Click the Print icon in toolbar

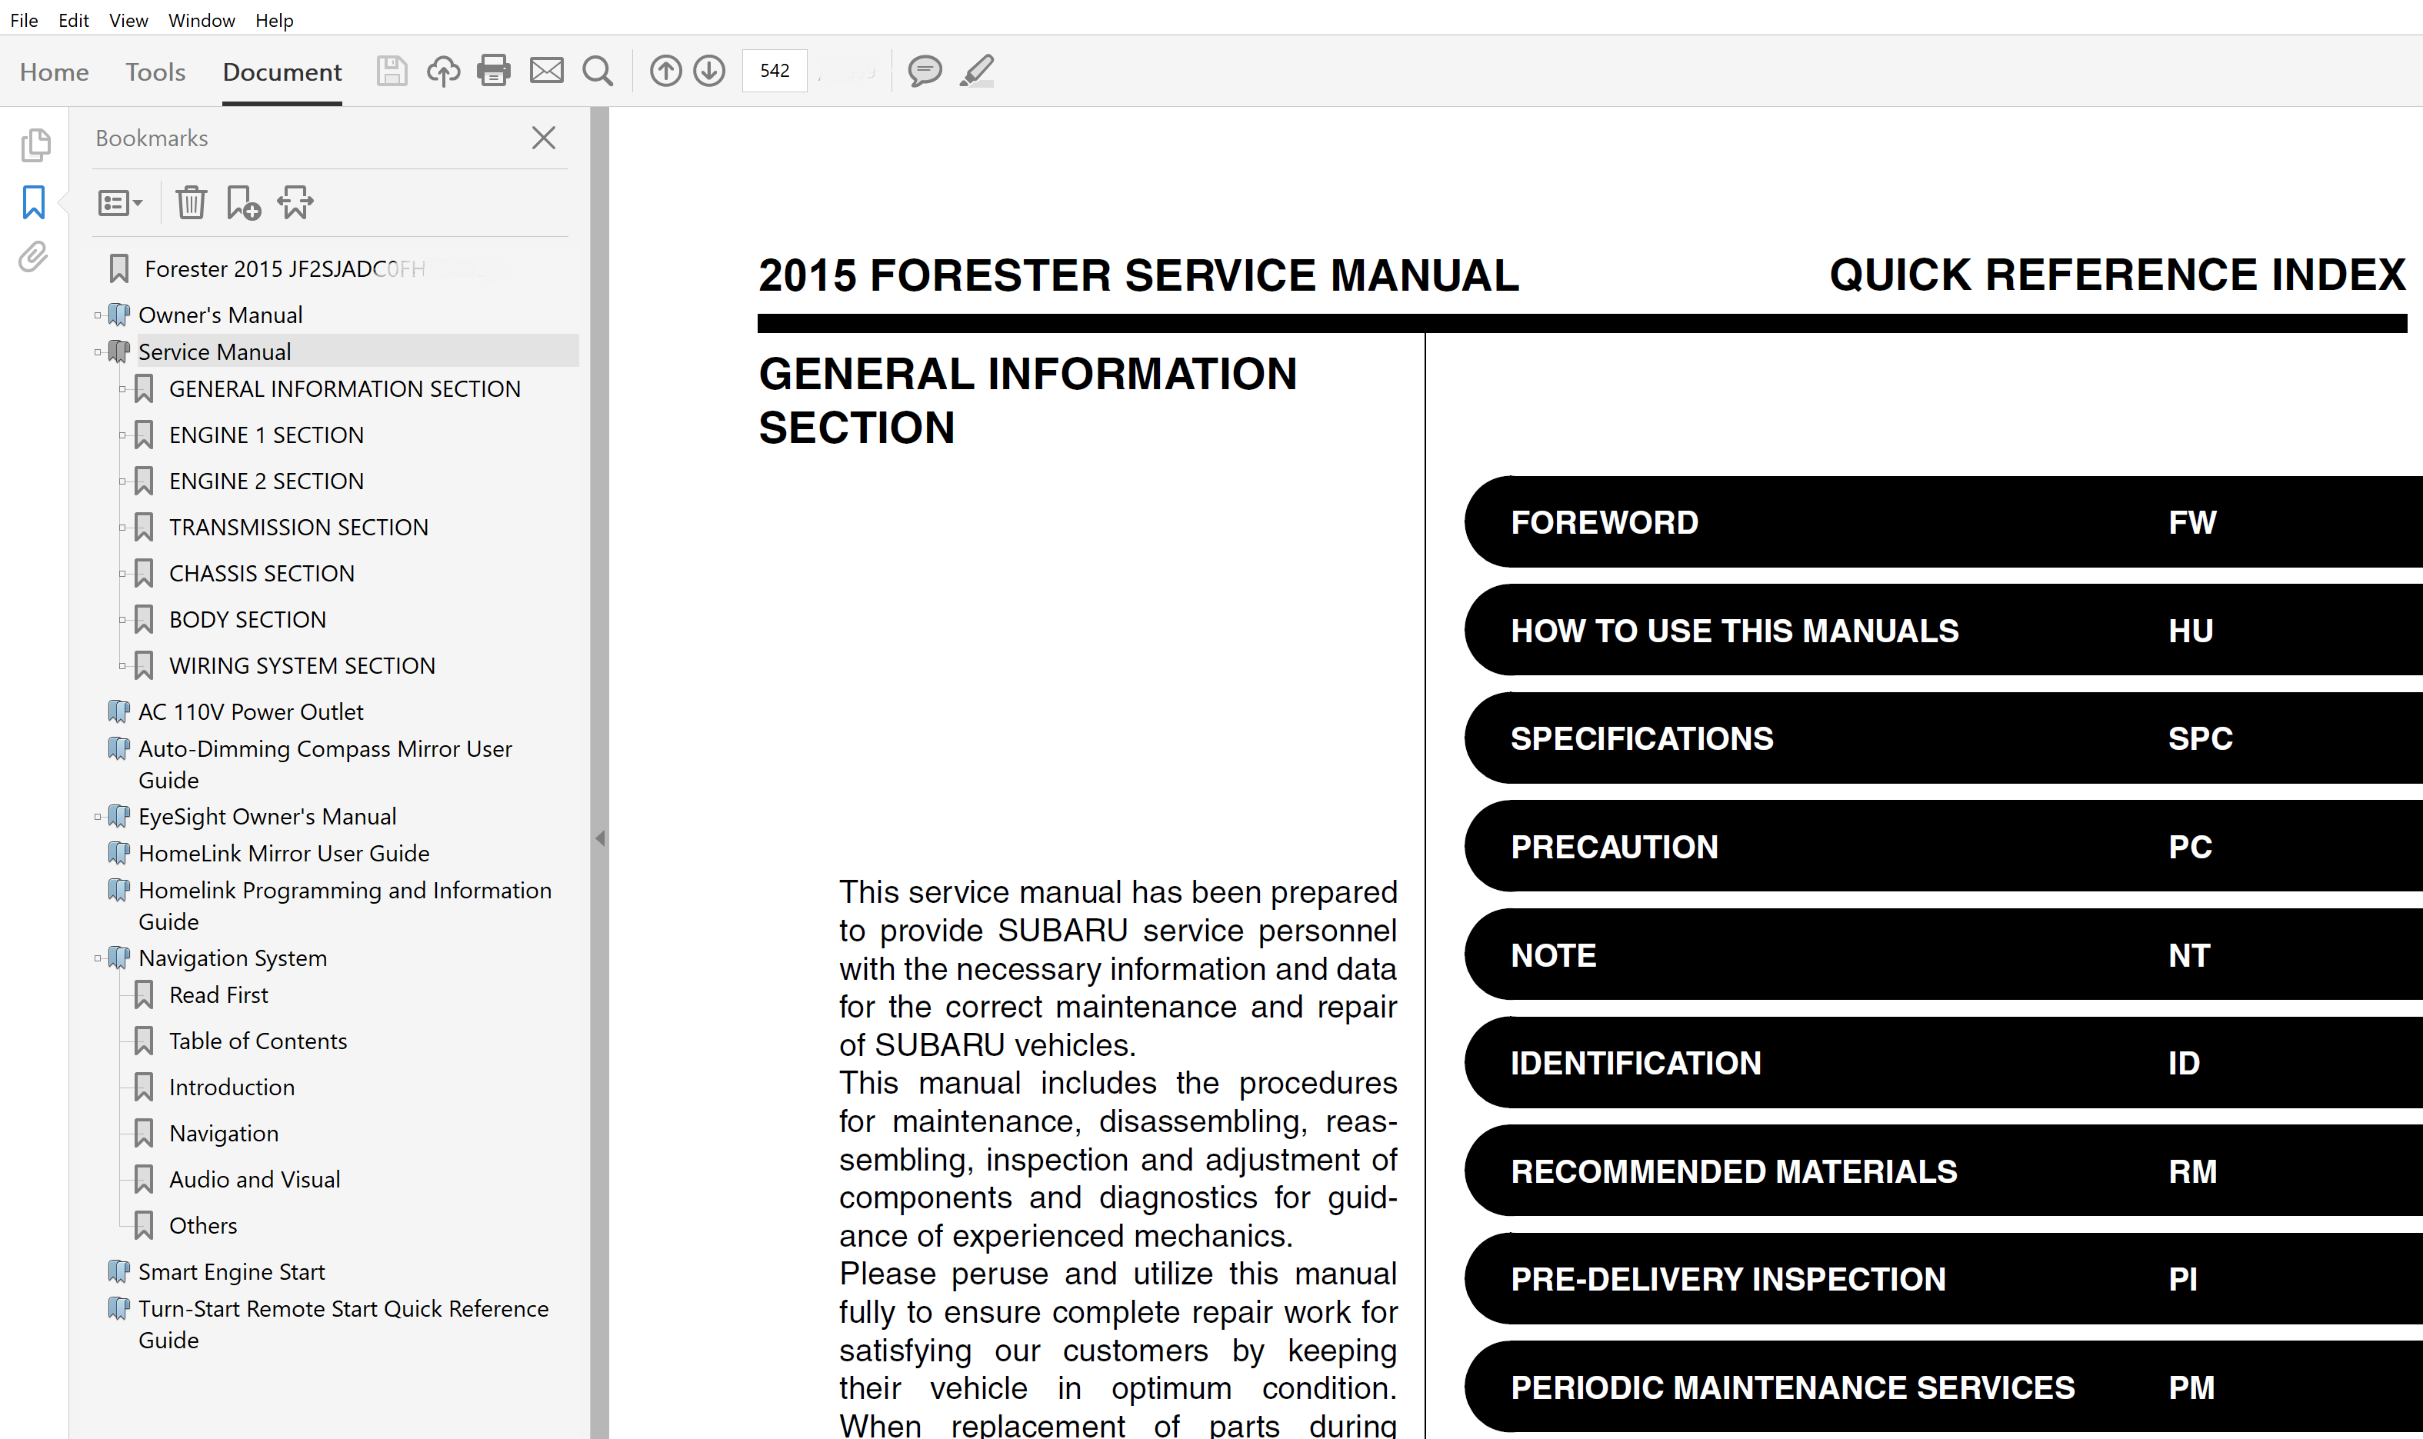[494, 71]
